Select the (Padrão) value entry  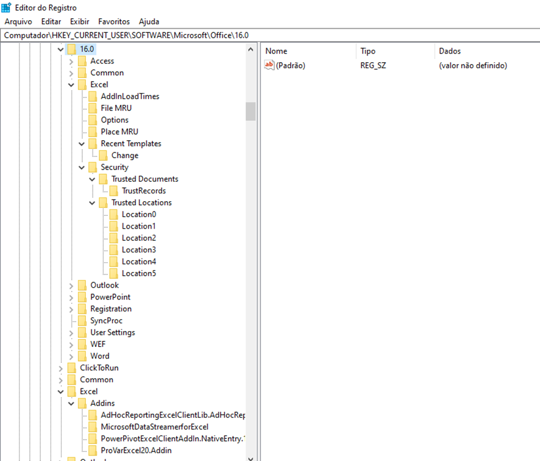coord(290,65)
